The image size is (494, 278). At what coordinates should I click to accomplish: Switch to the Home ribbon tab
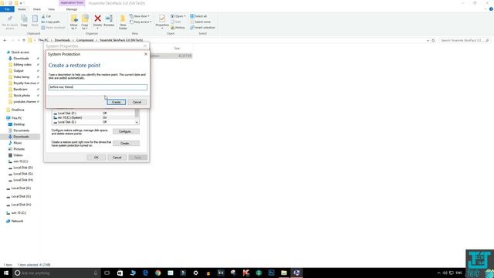click(x=22, y=9)
